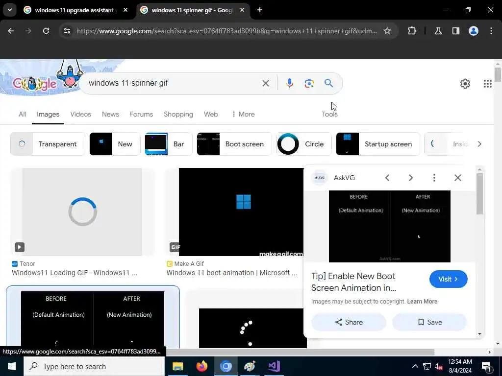Open Google quick settings gear

(x=465, y=84)
